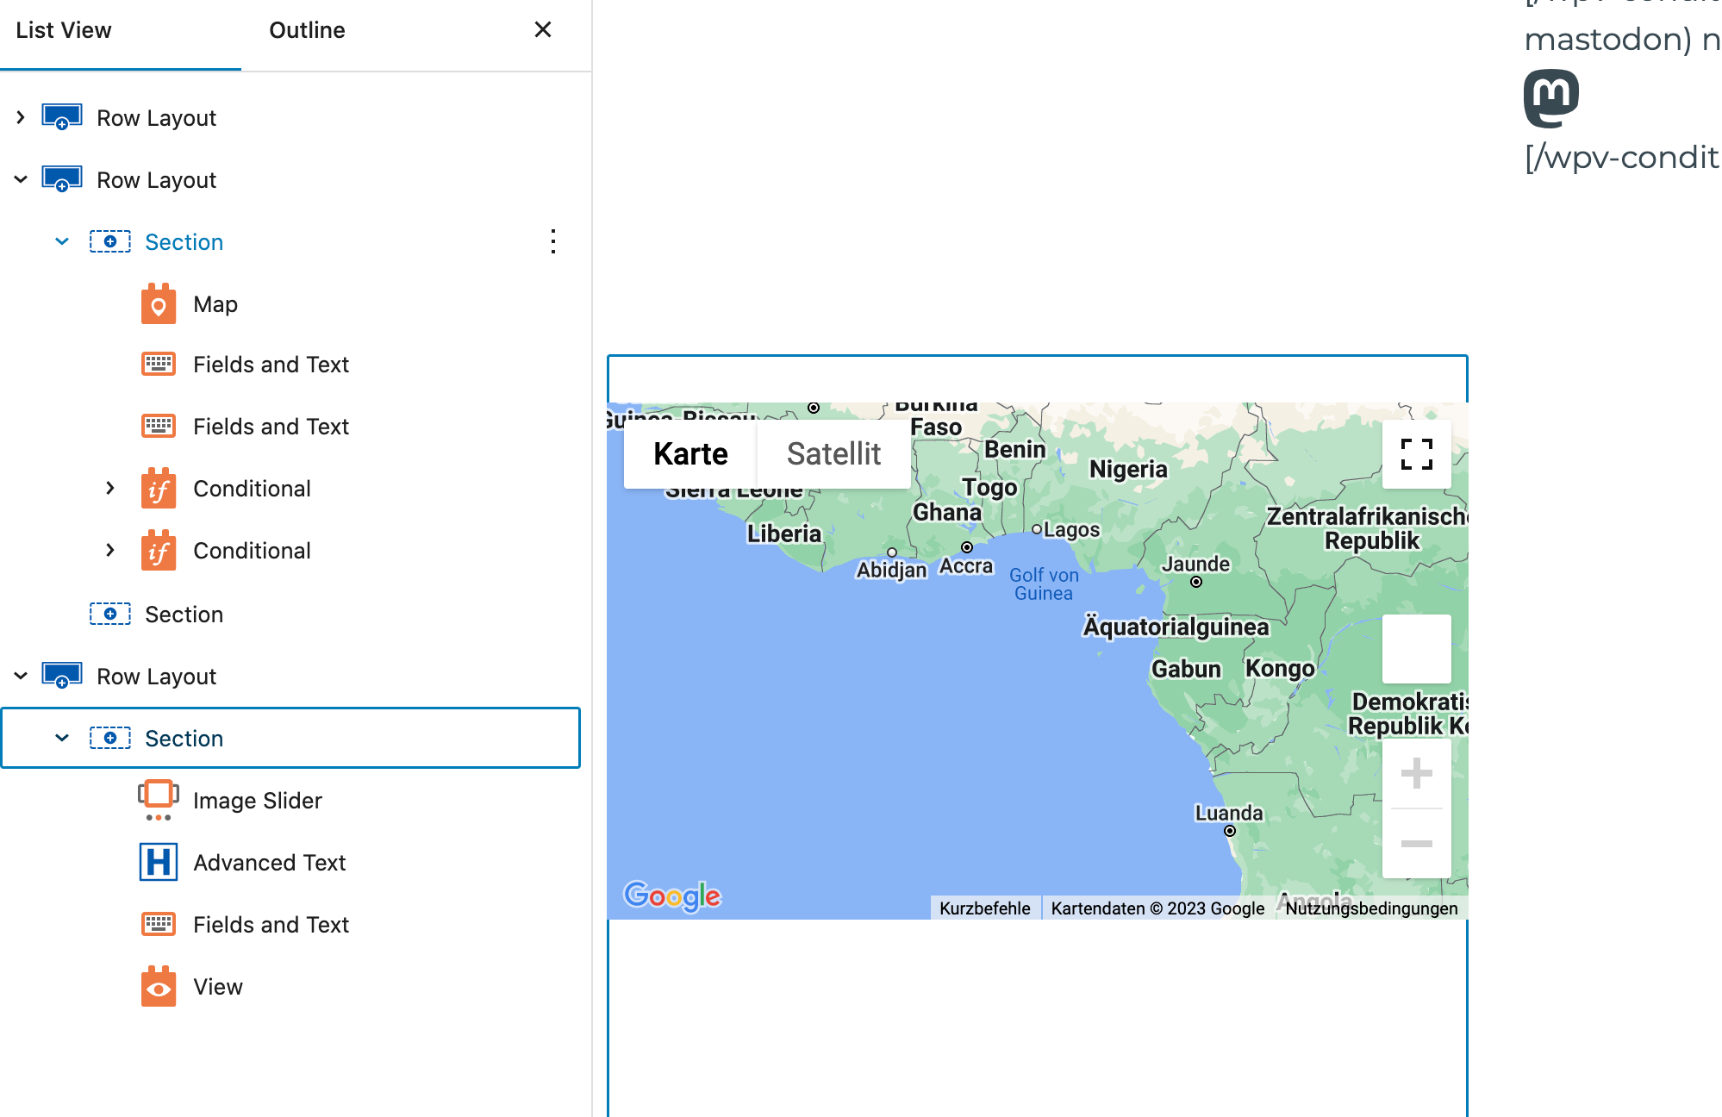Screen dimensions: 1722x1117
Task: Click the Lagos label on map
Action: pos(1071,529)
